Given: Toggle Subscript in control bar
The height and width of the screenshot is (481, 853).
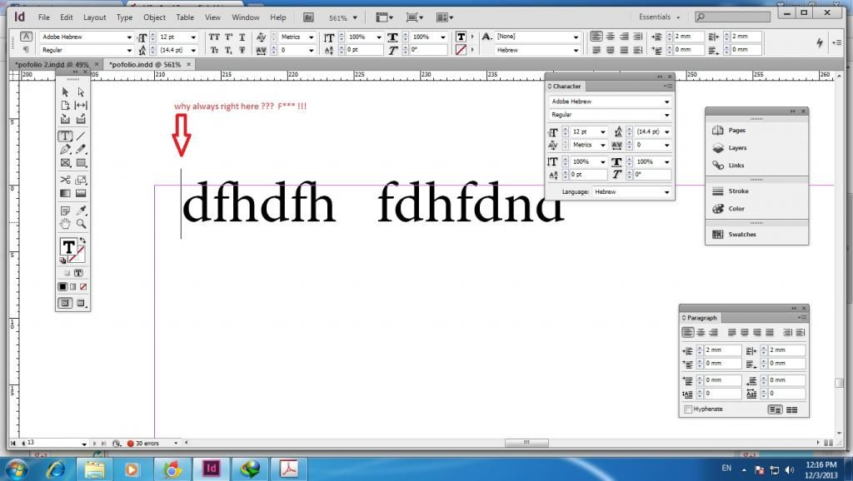Looking at the screenshot, I should tap(228, 50).
